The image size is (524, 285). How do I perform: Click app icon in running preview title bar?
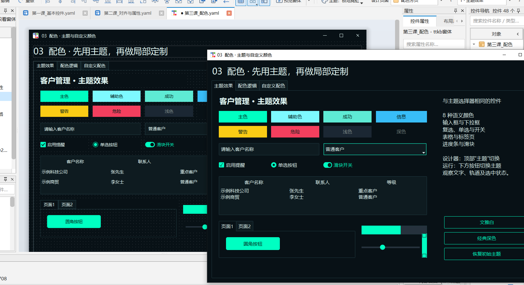coord(213,55)
